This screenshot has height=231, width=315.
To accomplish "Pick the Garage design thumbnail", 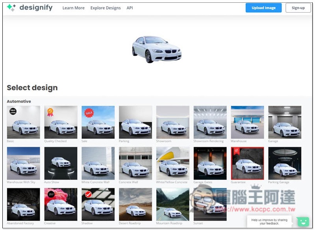I will click(285, 122).
